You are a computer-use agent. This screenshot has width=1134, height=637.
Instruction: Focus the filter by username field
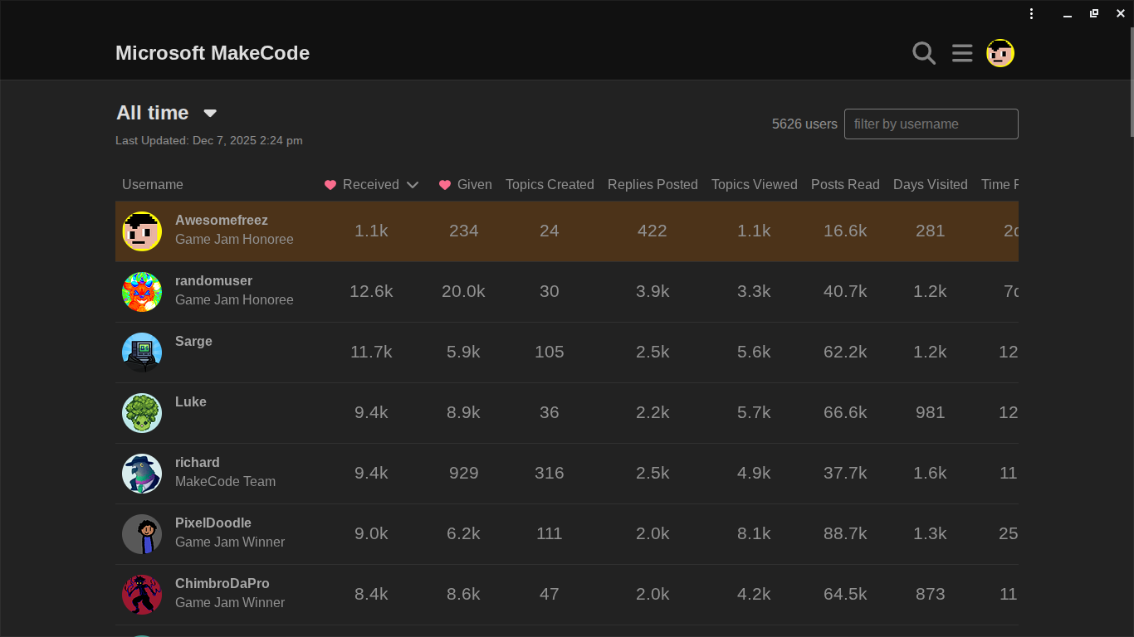(x=931, y=124)
